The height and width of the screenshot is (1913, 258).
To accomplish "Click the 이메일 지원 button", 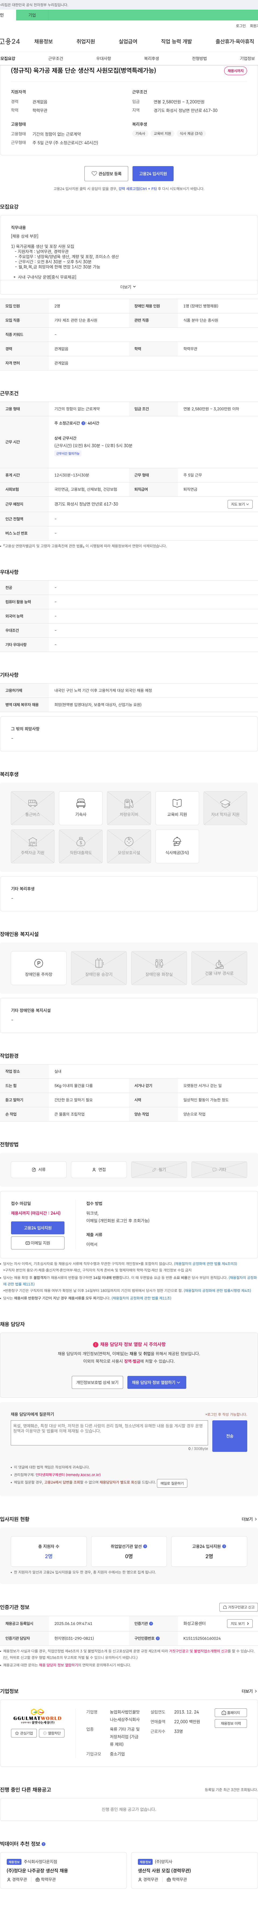I will tap(38, 1243).
